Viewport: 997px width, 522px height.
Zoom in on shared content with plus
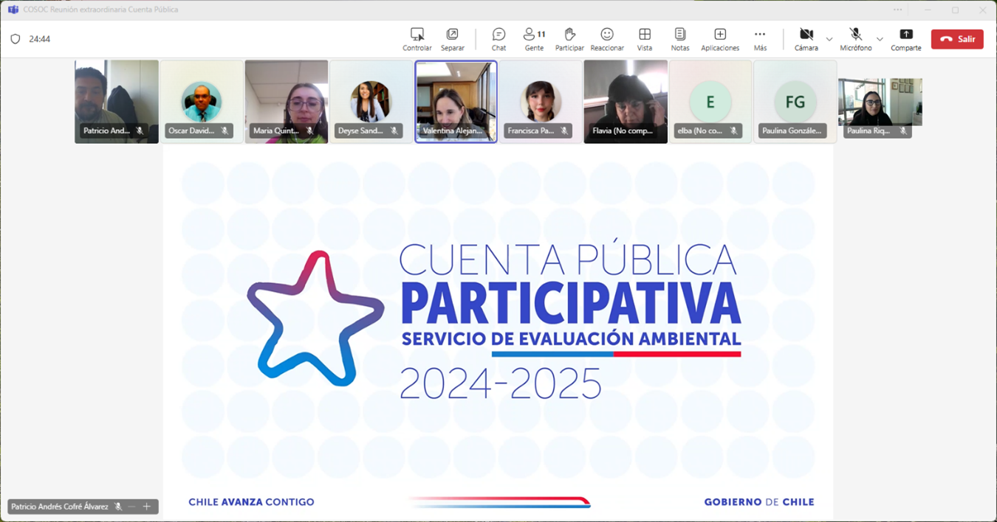147,507
